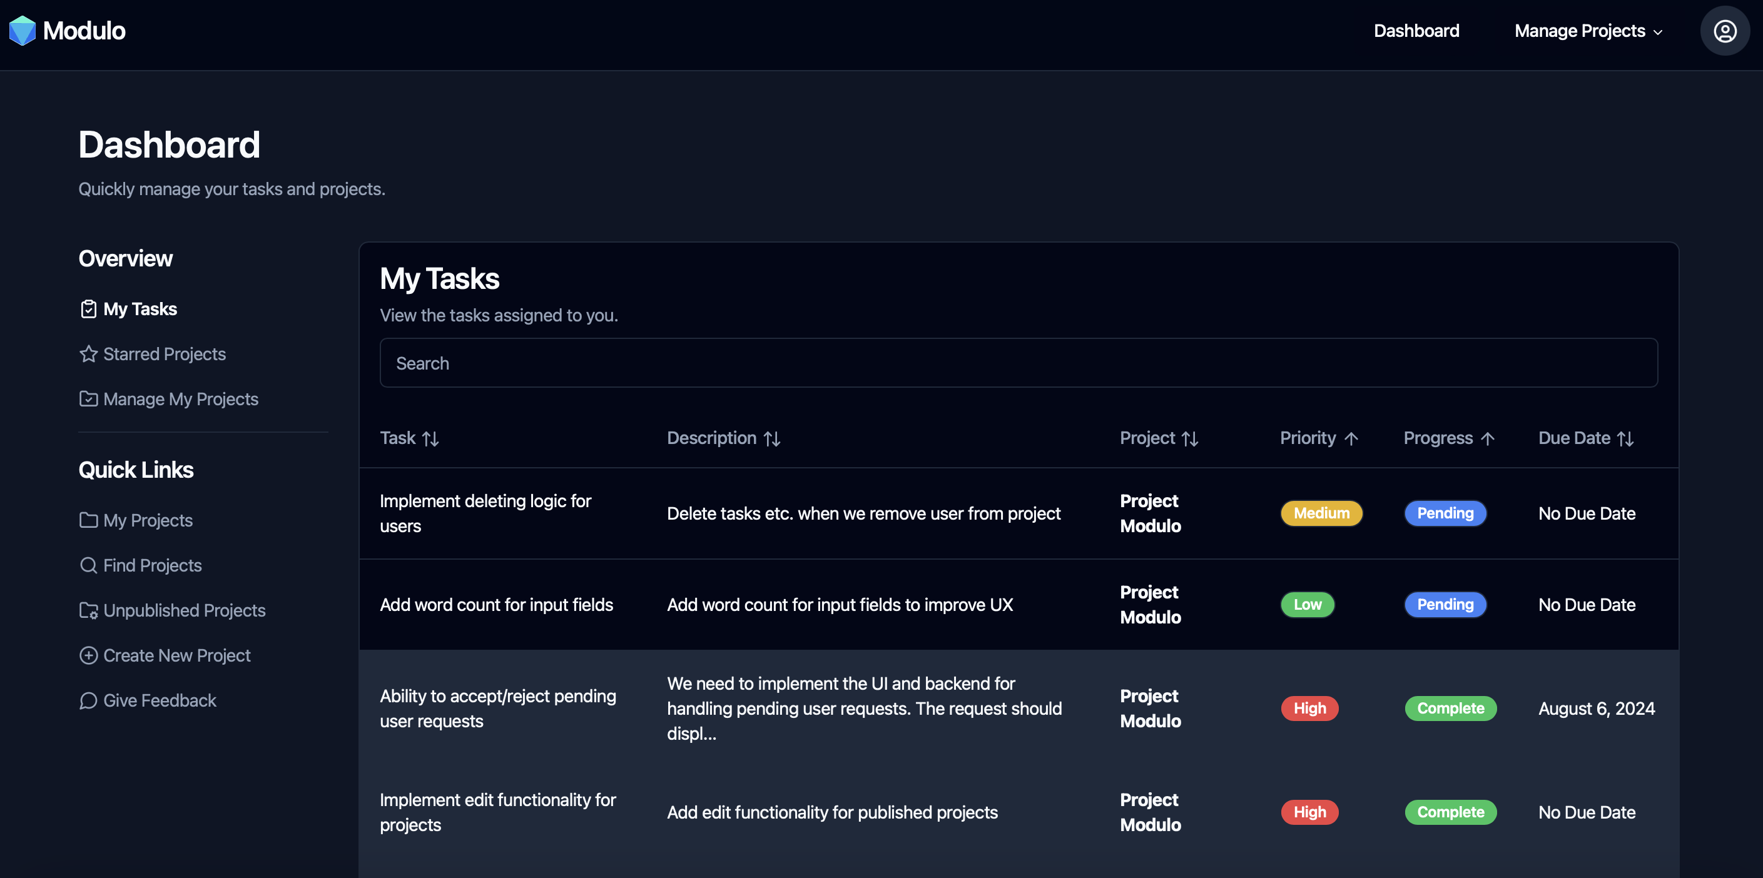This screenshot has width=1763, height=878.
Task: Click the Manage My Projects folder-check icon
Action: click(x=88, y=399)
